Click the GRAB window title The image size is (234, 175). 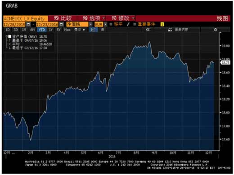(x=12, y=6)
